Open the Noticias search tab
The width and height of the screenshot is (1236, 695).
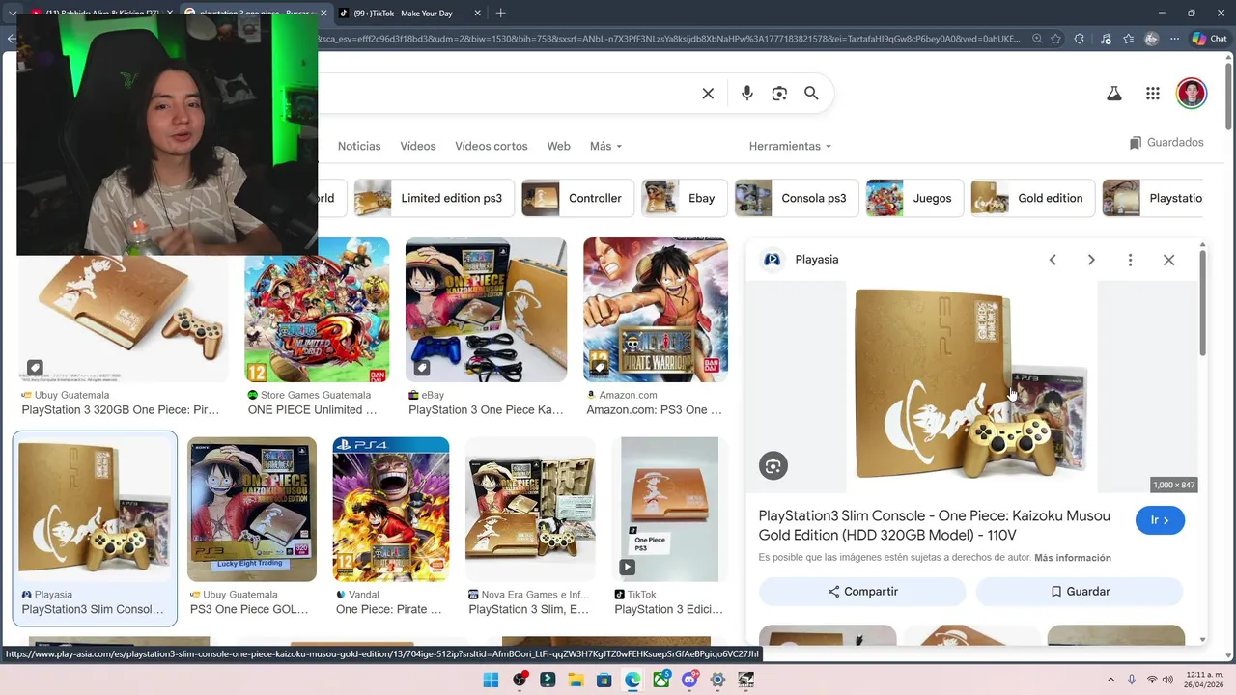pos(359,146)
